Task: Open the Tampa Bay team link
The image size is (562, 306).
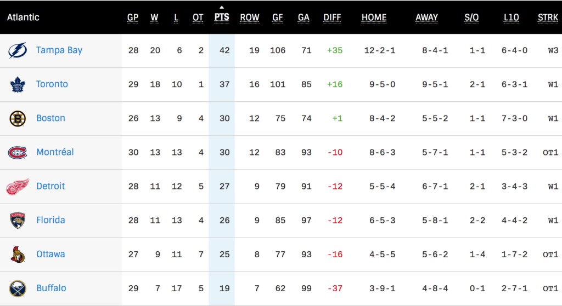Action: pyautogui.click(x=59, y=50)
